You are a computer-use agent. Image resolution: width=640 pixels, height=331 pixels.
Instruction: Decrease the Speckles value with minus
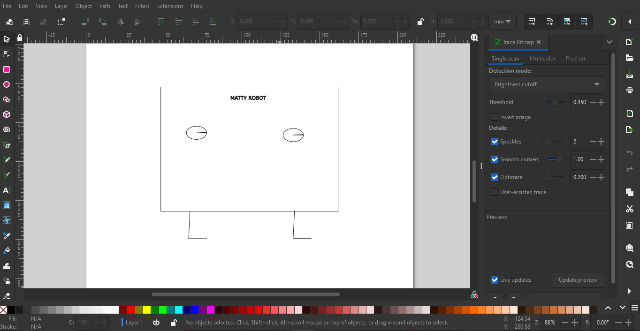[x=593, y=142]
